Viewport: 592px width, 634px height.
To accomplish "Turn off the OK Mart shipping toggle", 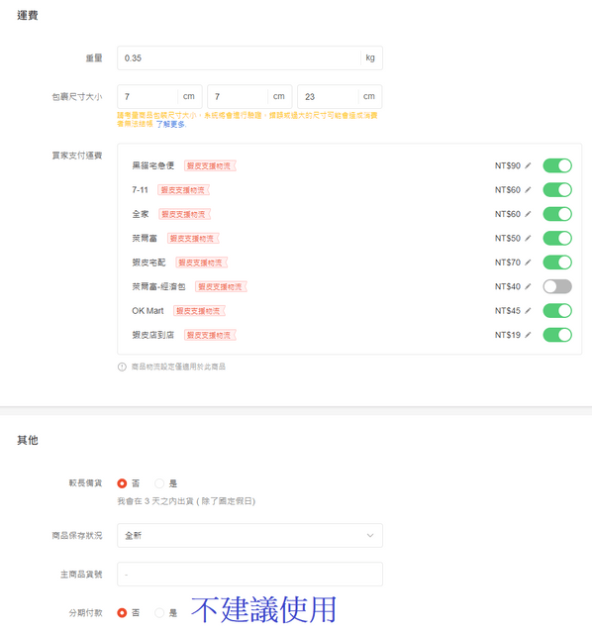I will click(x=557, y=311).
